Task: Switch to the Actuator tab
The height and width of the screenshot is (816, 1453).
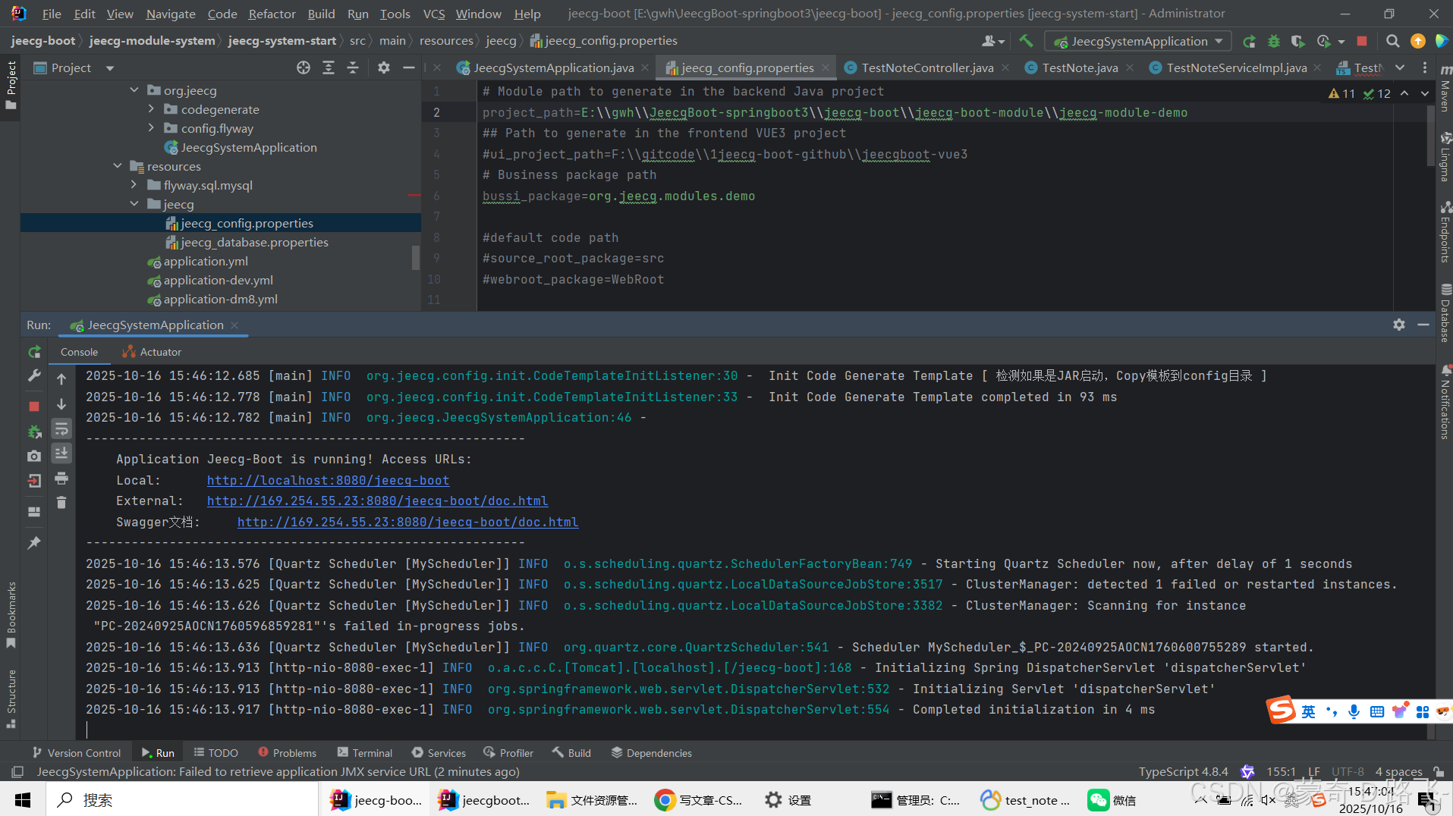Action: pyautogui.click(x=152, y=352)
